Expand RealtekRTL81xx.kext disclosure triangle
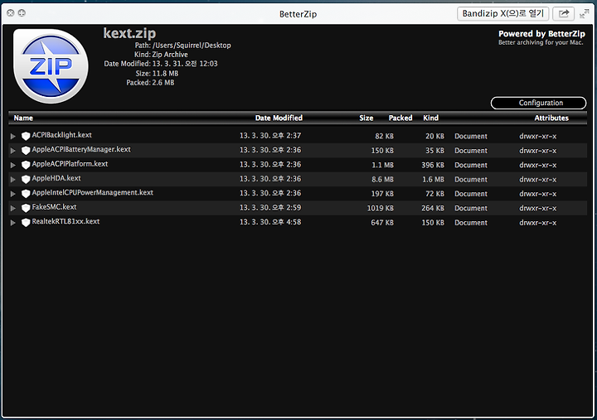The height and width of the screenshot is (420, 597). pyautogui.click(x=13, y=223)
